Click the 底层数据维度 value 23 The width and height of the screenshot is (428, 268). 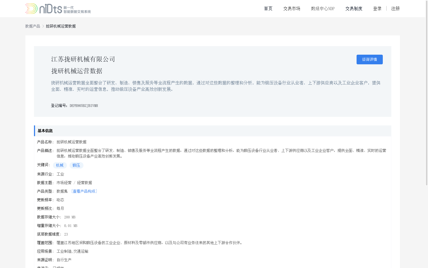point(66,234)
